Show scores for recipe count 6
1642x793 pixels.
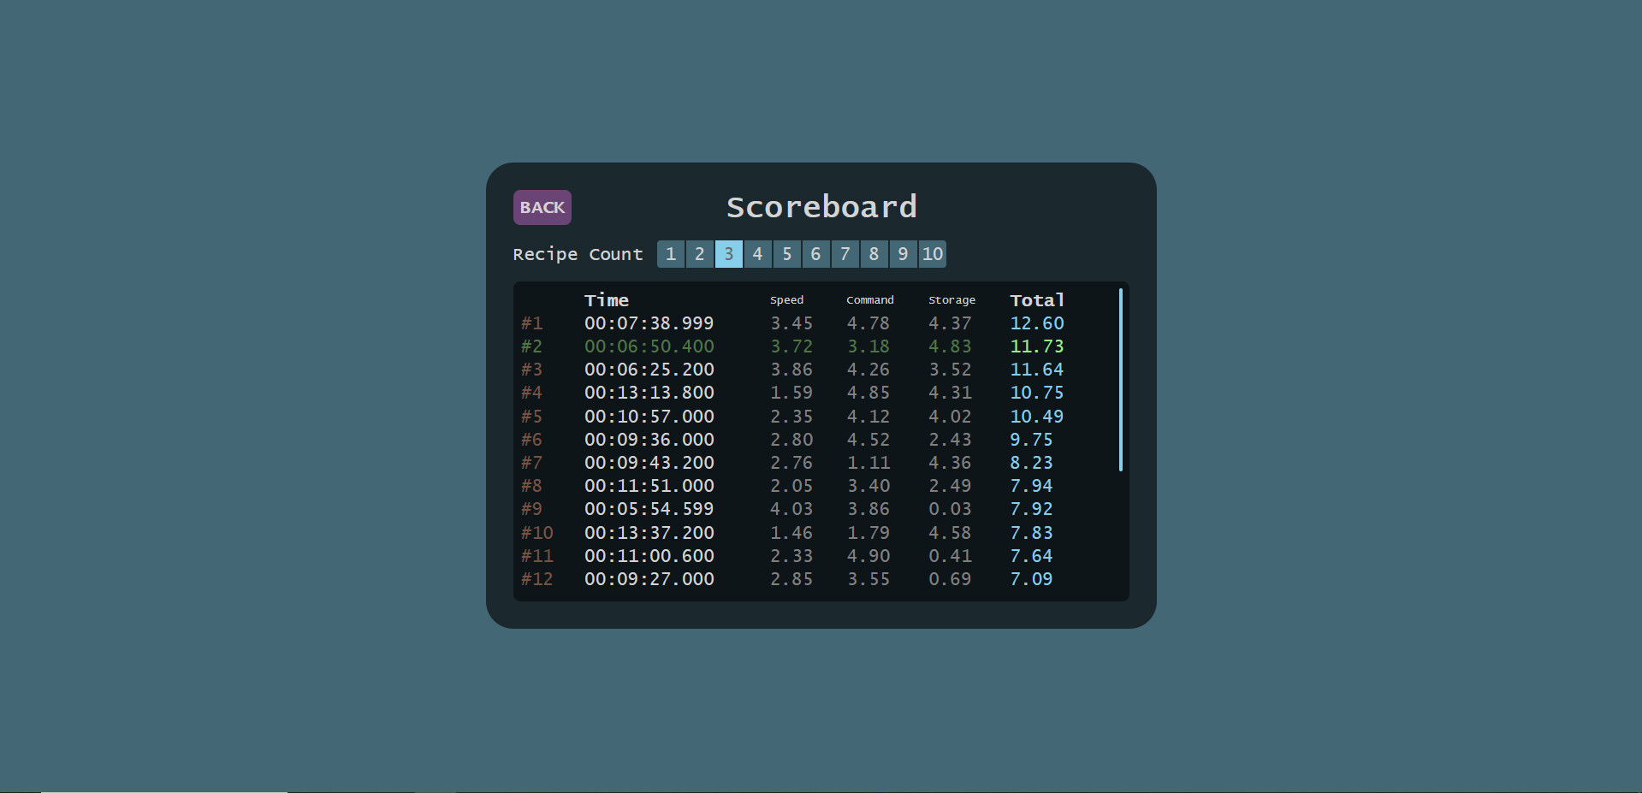[816, 254]
